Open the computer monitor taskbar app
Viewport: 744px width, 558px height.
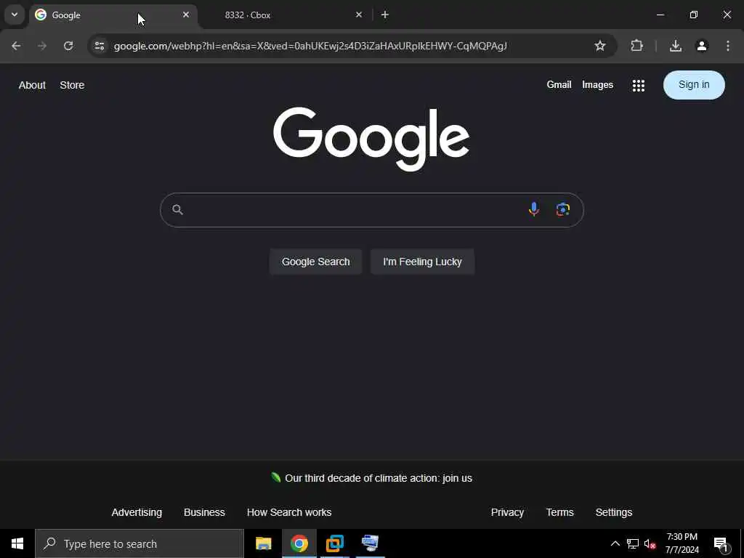click(x=370, y=543)
